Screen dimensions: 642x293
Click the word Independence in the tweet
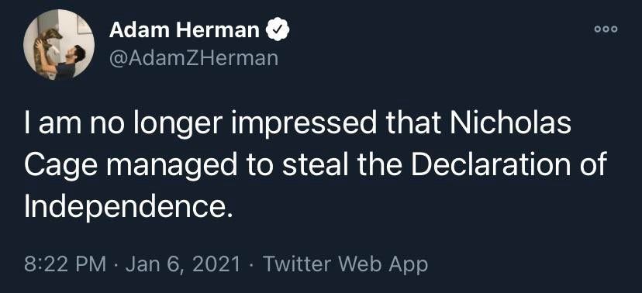129,209
